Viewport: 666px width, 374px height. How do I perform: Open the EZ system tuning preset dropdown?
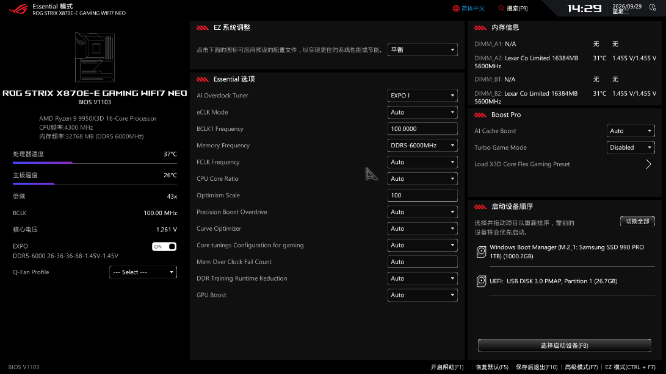[x=422, y=50]
